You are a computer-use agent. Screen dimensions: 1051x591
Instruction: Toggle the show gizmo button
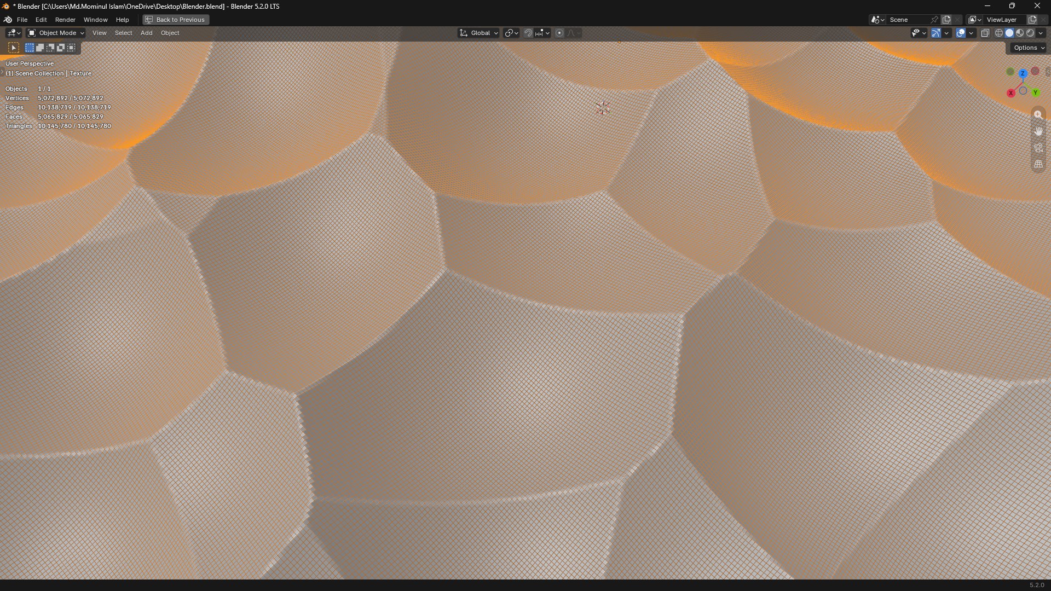(936, 33)
